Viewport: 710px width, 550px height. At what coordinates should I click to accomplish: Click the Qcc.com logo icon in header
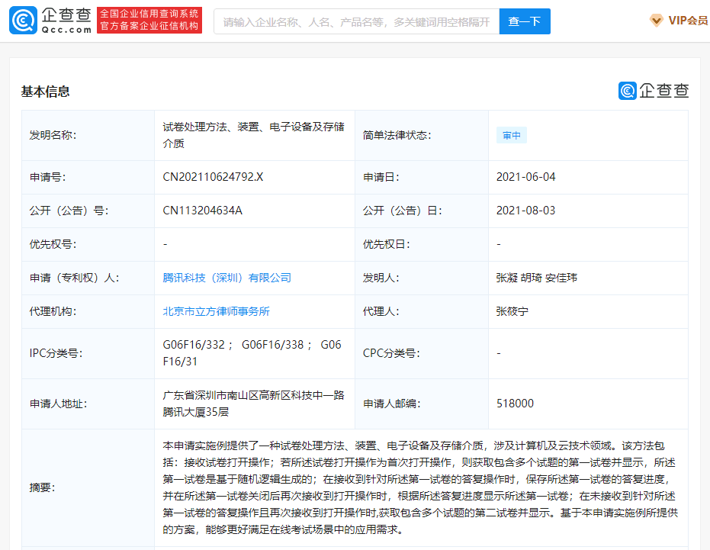coord(23,21)
